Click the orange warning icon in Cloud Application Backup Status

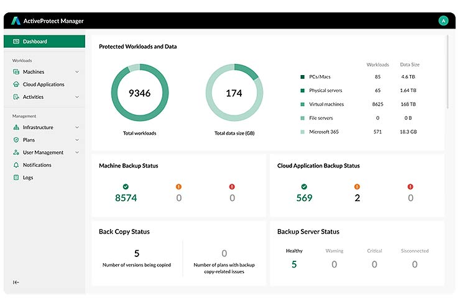click(357, 186)
